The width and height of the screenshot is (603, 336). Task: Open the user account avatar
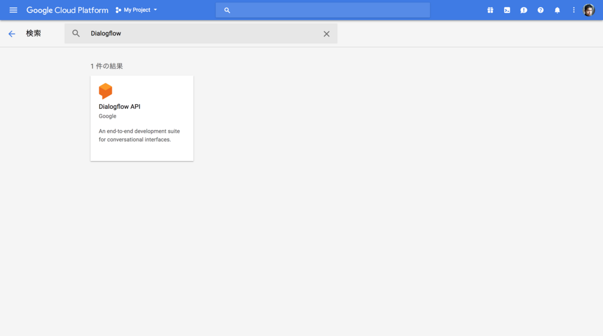[588, 10]
